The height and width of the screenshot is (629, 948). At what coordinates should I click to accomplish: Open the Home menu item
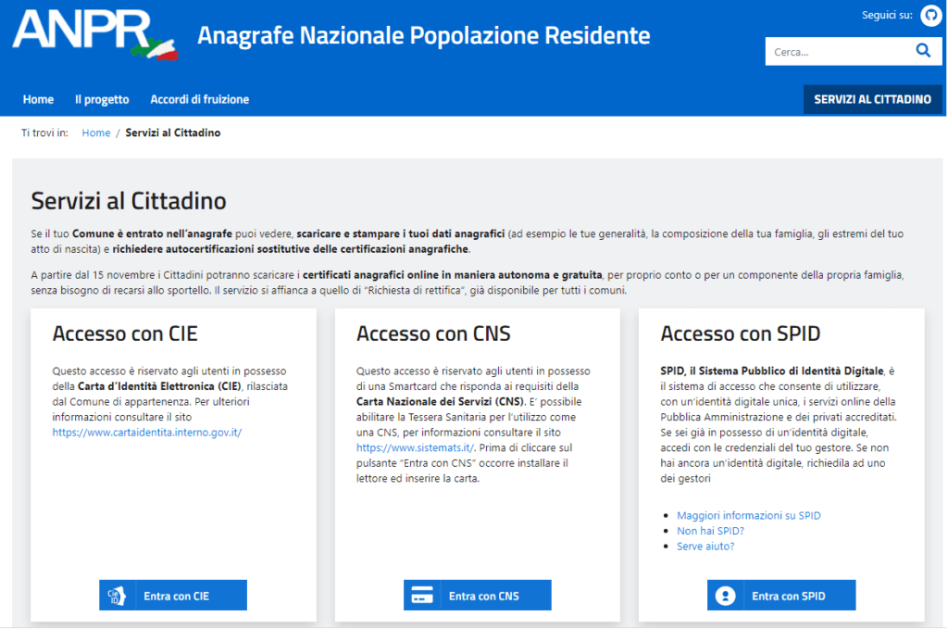(38, 99)
